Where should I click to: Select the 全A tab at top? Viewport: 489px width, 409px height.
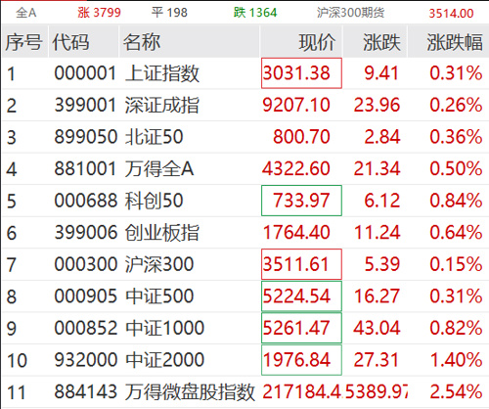(26, 13)
